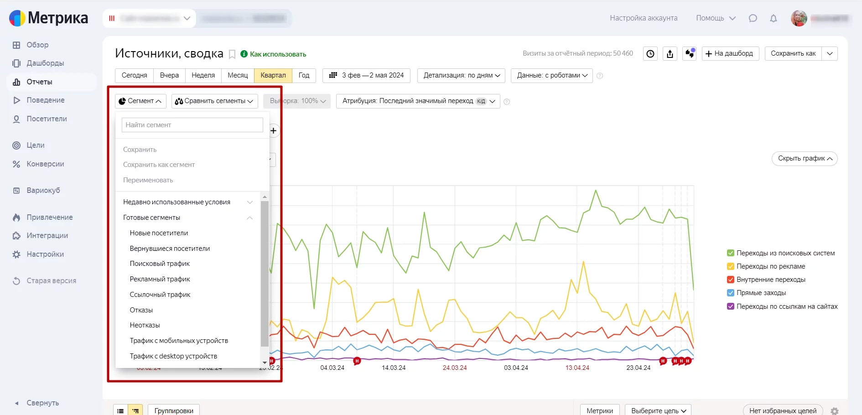Open Интеграции in the sidebar
The height and width of the screenshot is (415, 862).
(47, 235)
